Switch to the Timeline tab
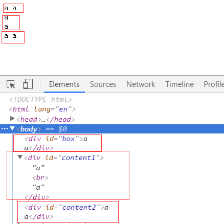Image resolution: width=224 pixels, height=224 pixels. pos(180,84)
